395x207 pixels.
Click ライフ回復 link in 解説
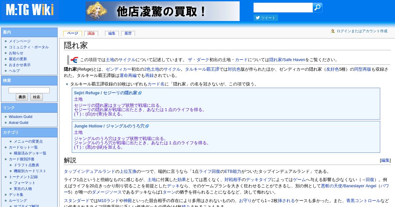210,172
